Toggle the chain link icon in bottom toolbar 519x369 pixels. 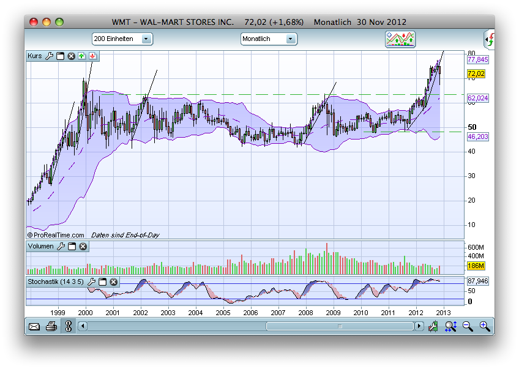tap(67, 326)
